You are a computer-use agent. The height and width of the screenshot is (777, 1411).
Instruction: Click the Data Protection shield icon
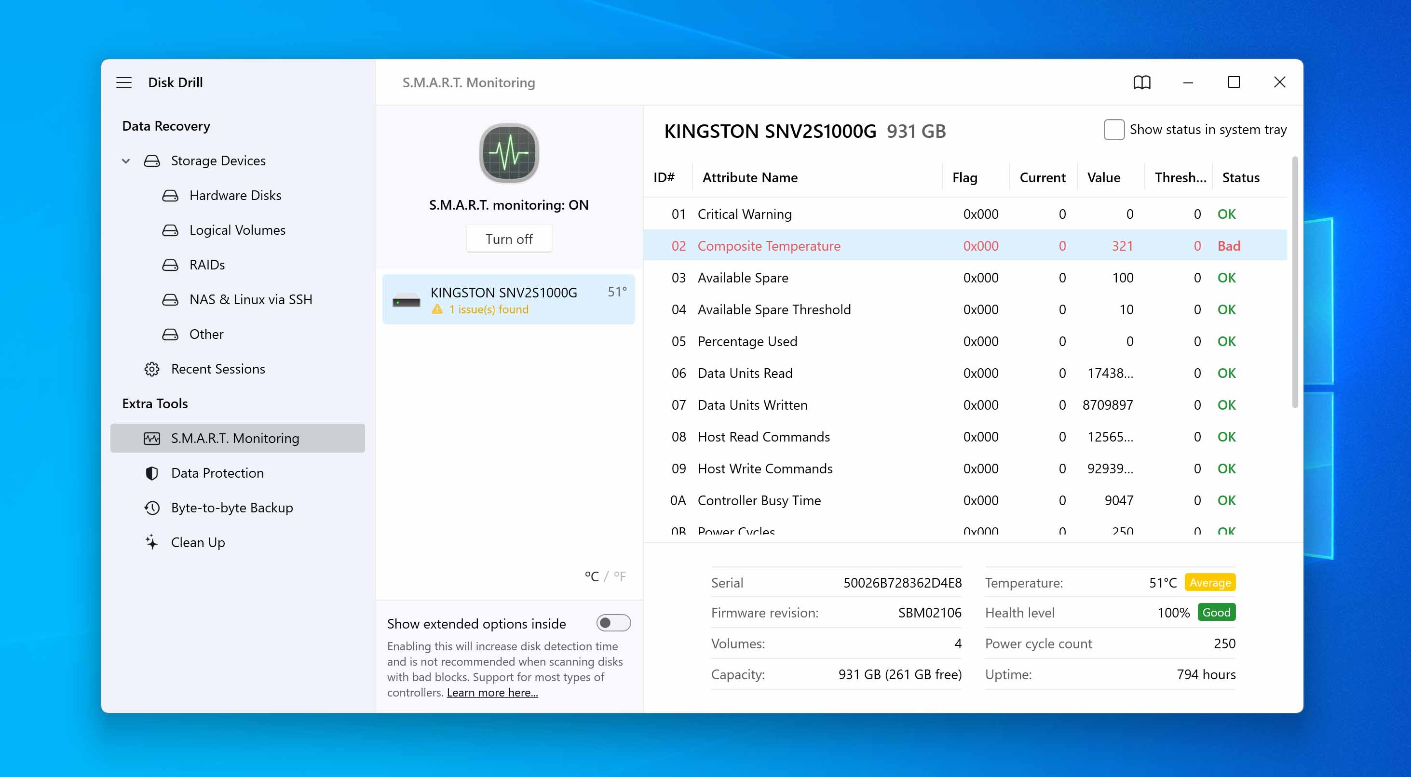[x=152, y=473]
